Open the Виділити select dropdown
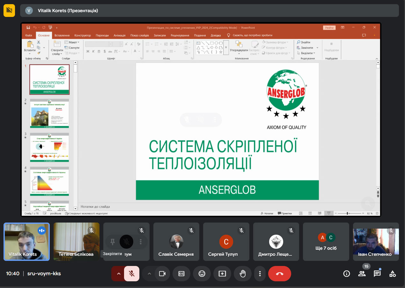 [306, 53]
